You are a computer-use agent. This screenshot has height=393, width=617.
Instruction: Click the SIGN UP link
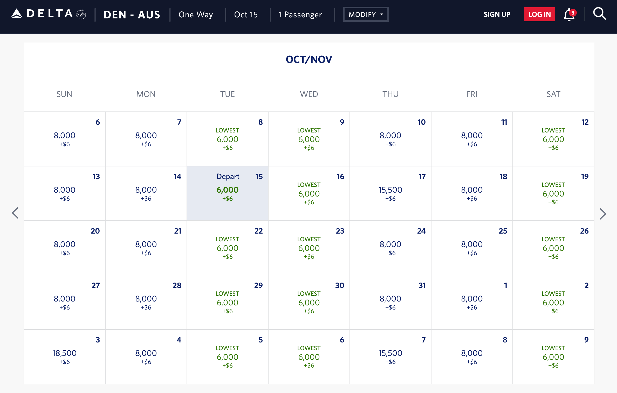(497, 15)
